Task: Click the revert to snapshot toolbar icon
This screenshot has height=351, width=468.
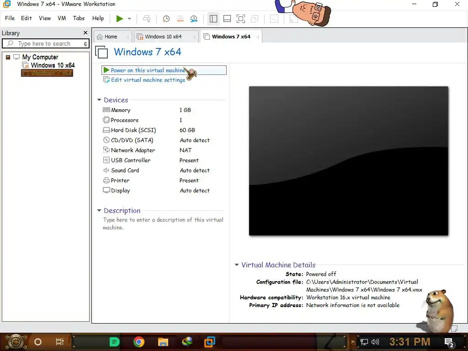Action: click(180, 19)
